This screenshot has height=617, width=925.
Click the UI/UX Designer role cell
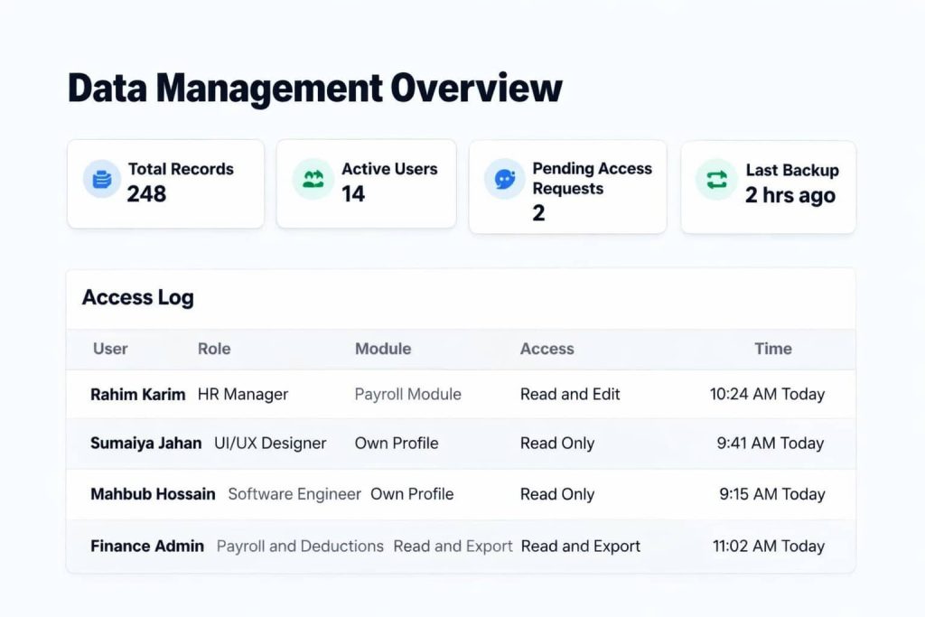(x=270, y=443)
